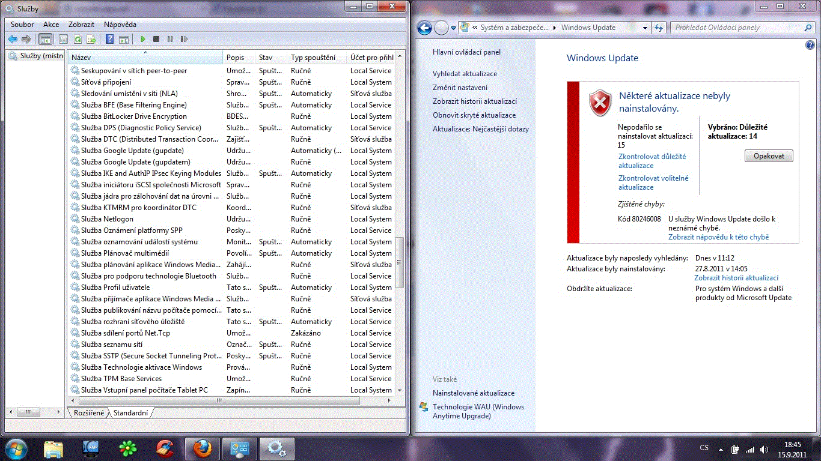Screen dimensions: 821x461
Task: Switch to the Standardní tab
Action: point(130,413)
